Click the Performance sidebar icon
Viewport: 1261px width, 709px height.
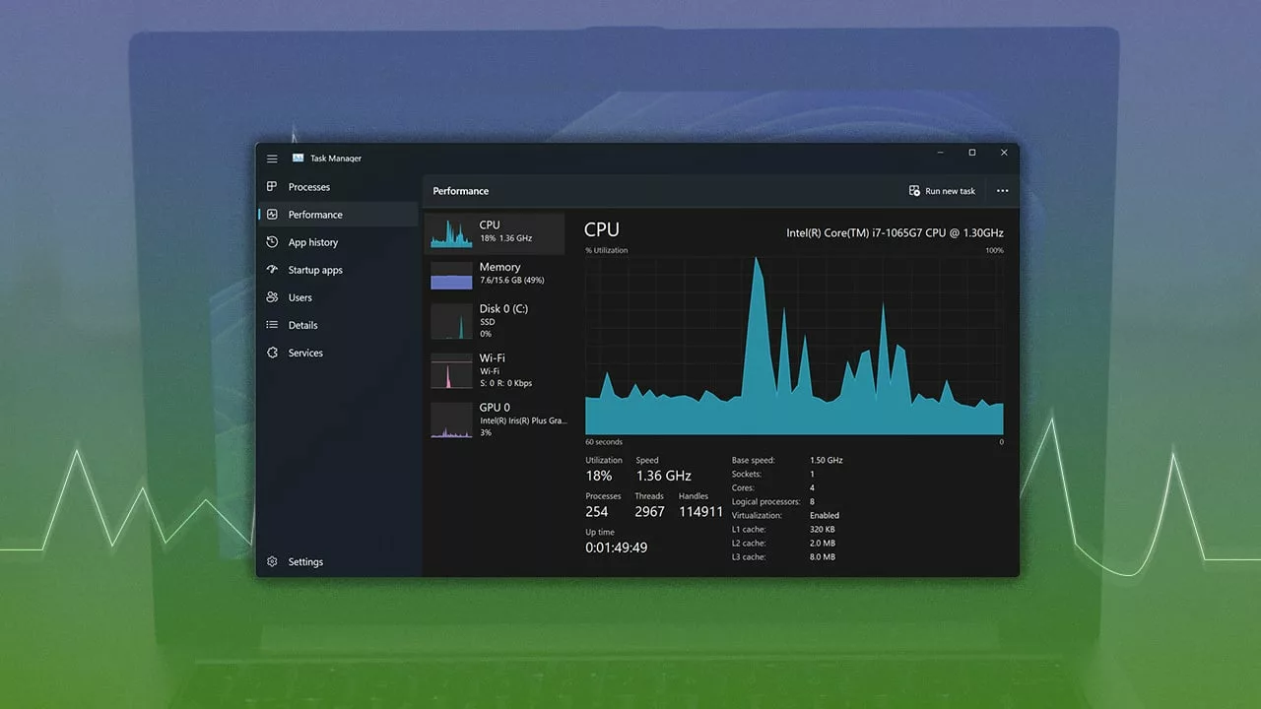click(272, 215)
